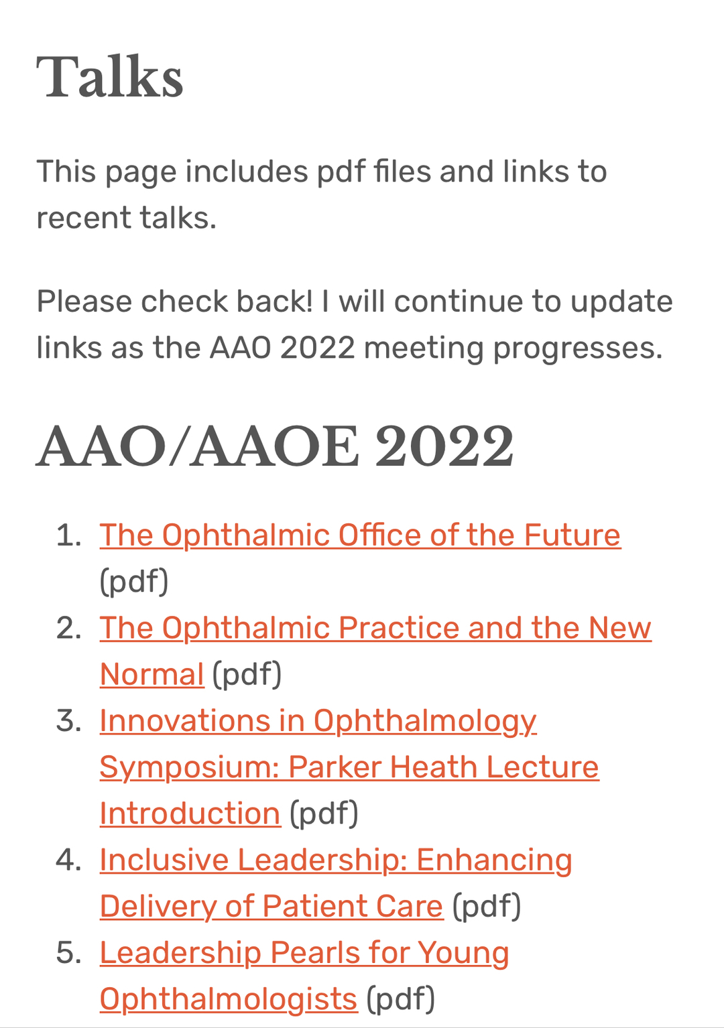Viewport: 724px width, 1028px height.
Task: Click the (pdf) label after Delivery of Patient Care
Action: click(487, 906)
